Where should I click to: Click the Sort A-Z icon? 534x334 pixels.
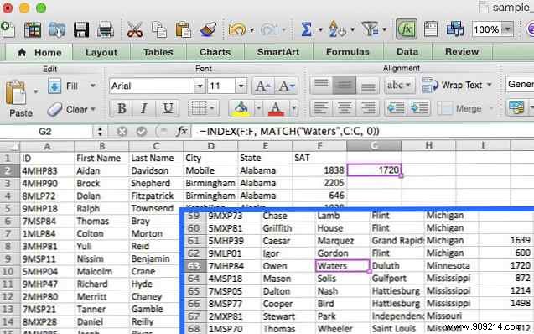click(338, 29)
